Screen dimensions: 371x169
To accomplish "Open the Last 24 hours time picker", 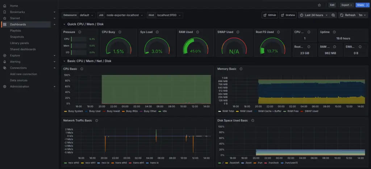I will tap(313, 15).
